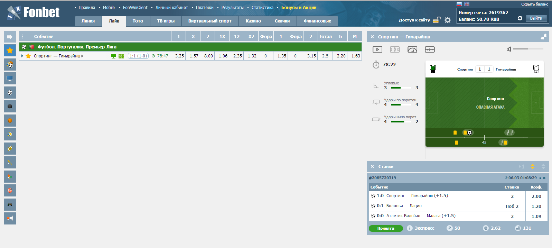
Task: Click the Выйти logout button
Action: pos(536,18)
